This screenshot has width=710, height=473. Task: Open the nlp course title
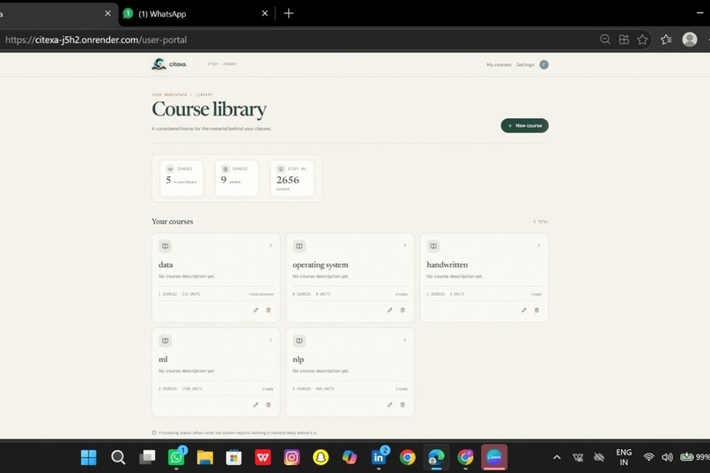point(298,359)
